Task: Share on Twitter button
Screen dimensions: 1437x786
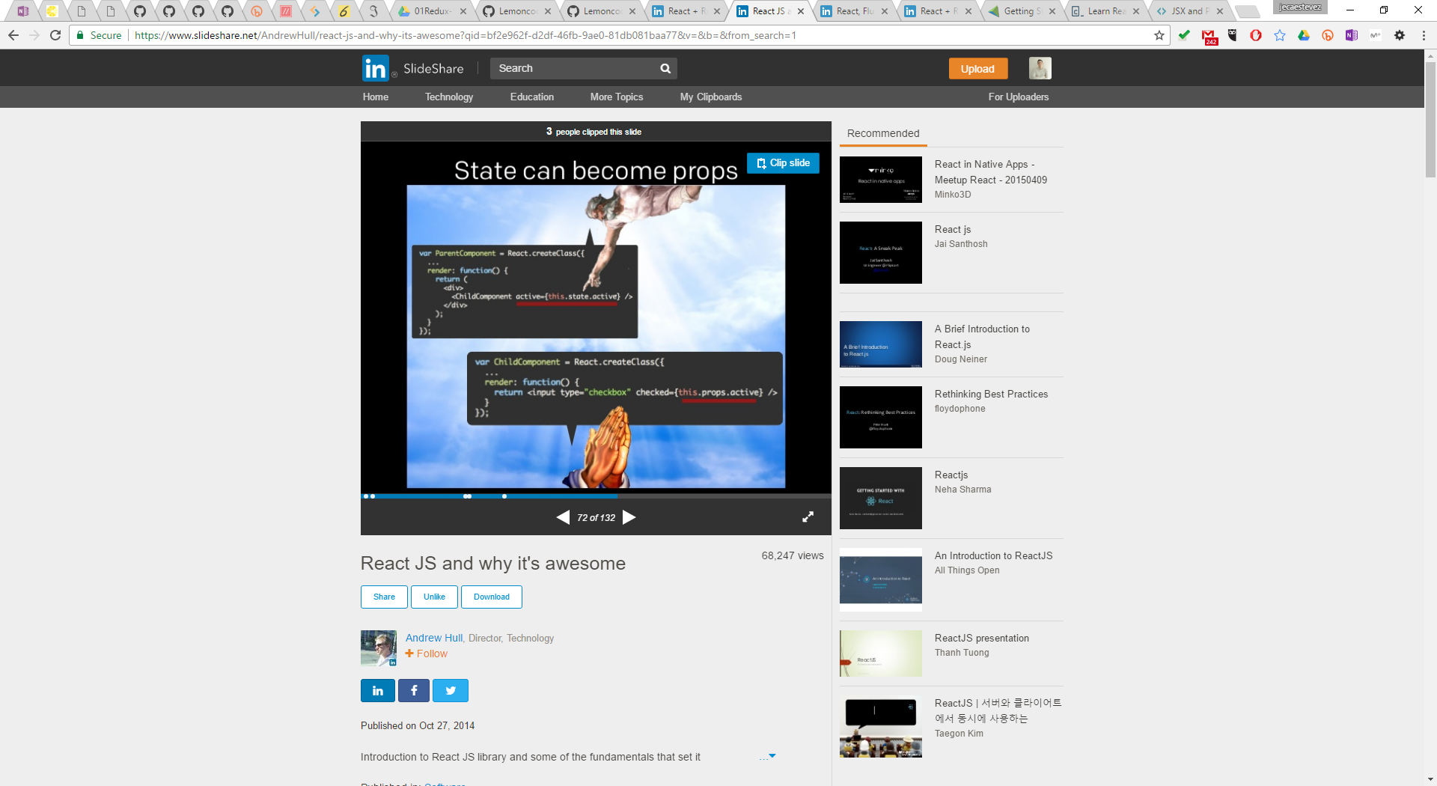Action: coord(451,690)
